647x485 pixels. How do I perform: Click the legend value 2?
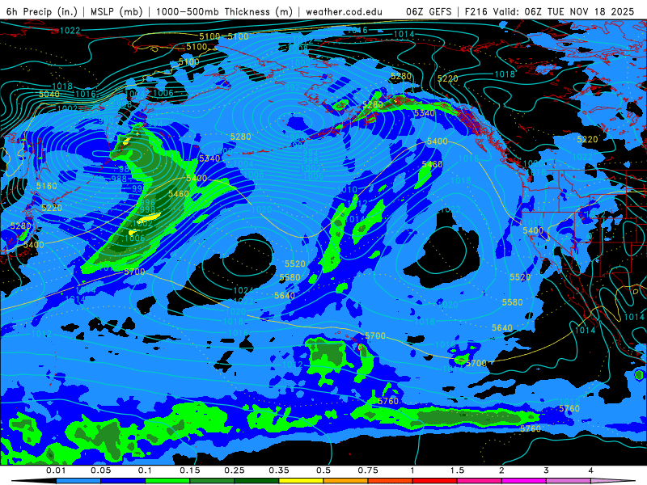[x=501, y=470]
